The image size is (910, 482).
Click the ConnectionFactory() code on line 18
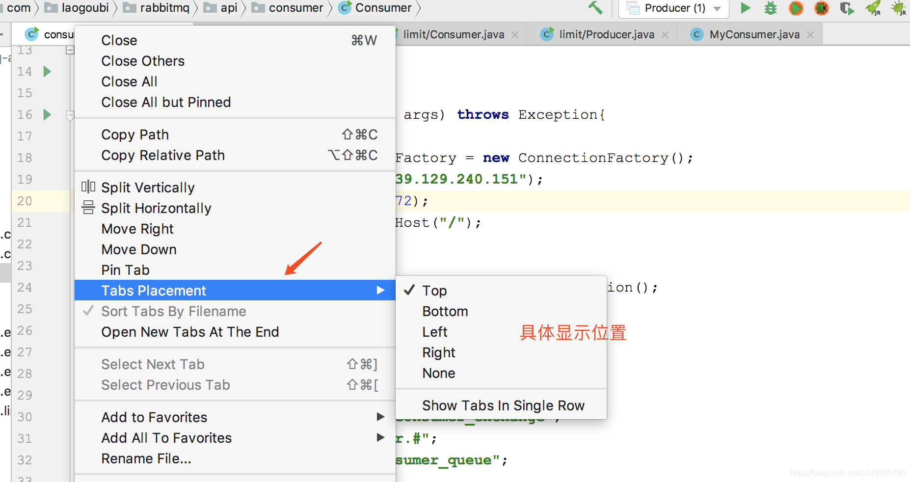[x=600, y=158]
